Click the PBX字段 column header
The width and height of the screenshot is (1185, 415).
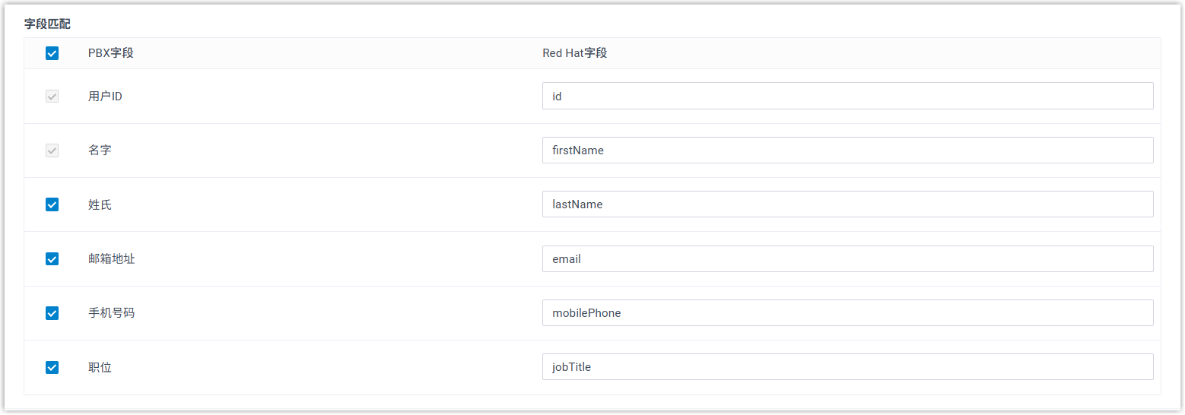pyautogui.click(x=111, y=53)
